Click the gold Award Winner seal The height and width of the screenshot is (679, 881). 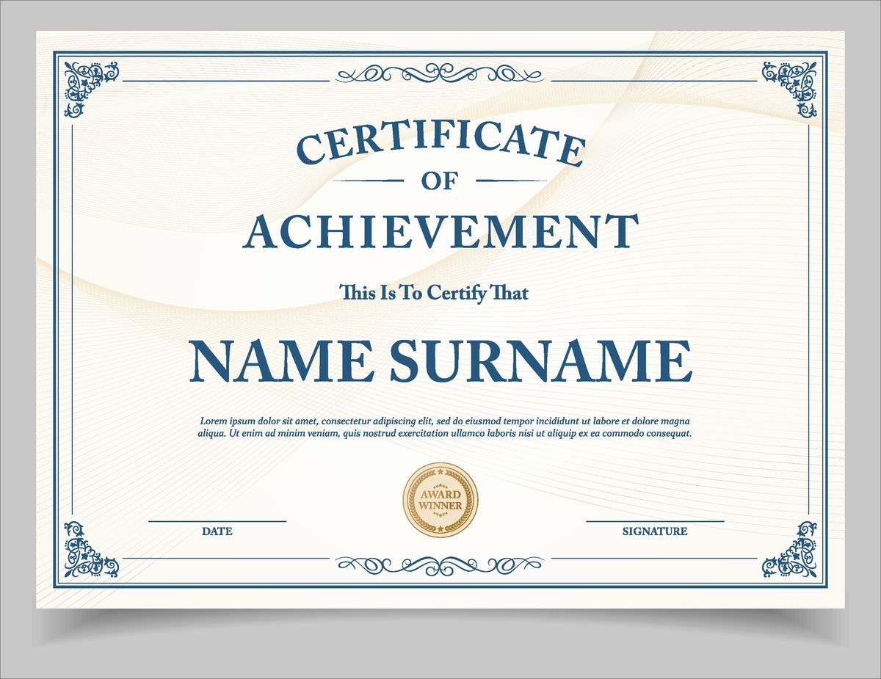[441, 499]
